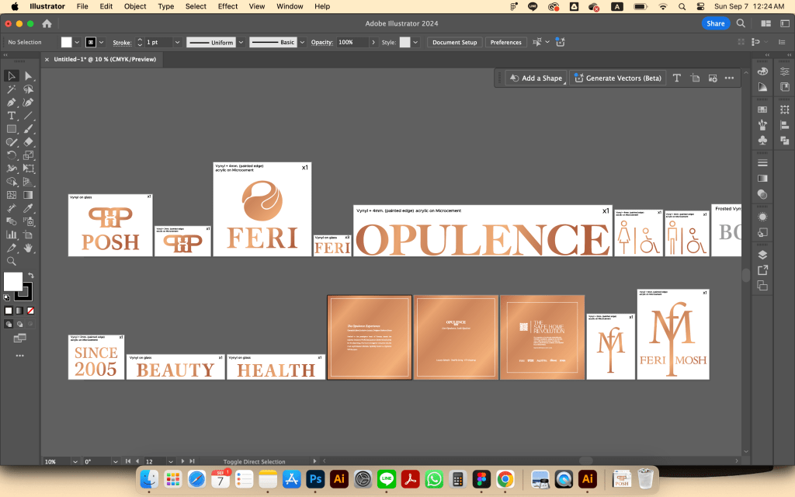Open the Object menu
Screen dimensions: 795x497
tap(135, 6)
